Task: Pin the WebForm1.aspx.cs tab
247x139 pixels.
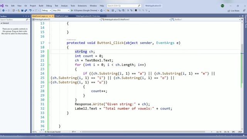Action: [50, 16]
